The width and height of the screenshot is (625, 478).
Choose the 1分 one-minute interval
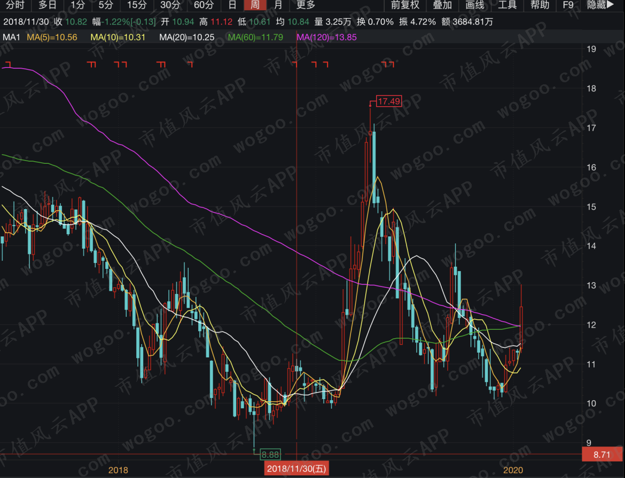pos(78,5)
